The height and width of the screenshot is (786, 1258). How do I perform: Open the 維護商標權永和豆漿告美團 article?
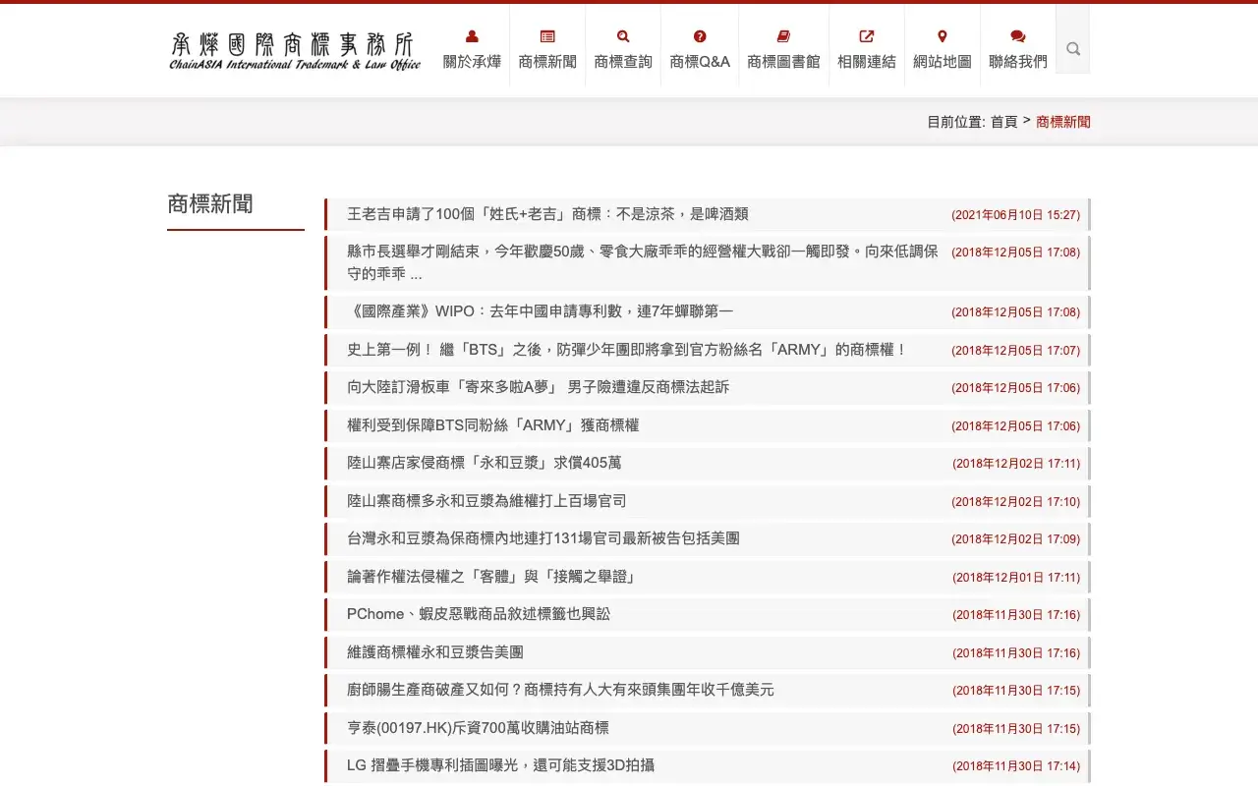(435, 652)
